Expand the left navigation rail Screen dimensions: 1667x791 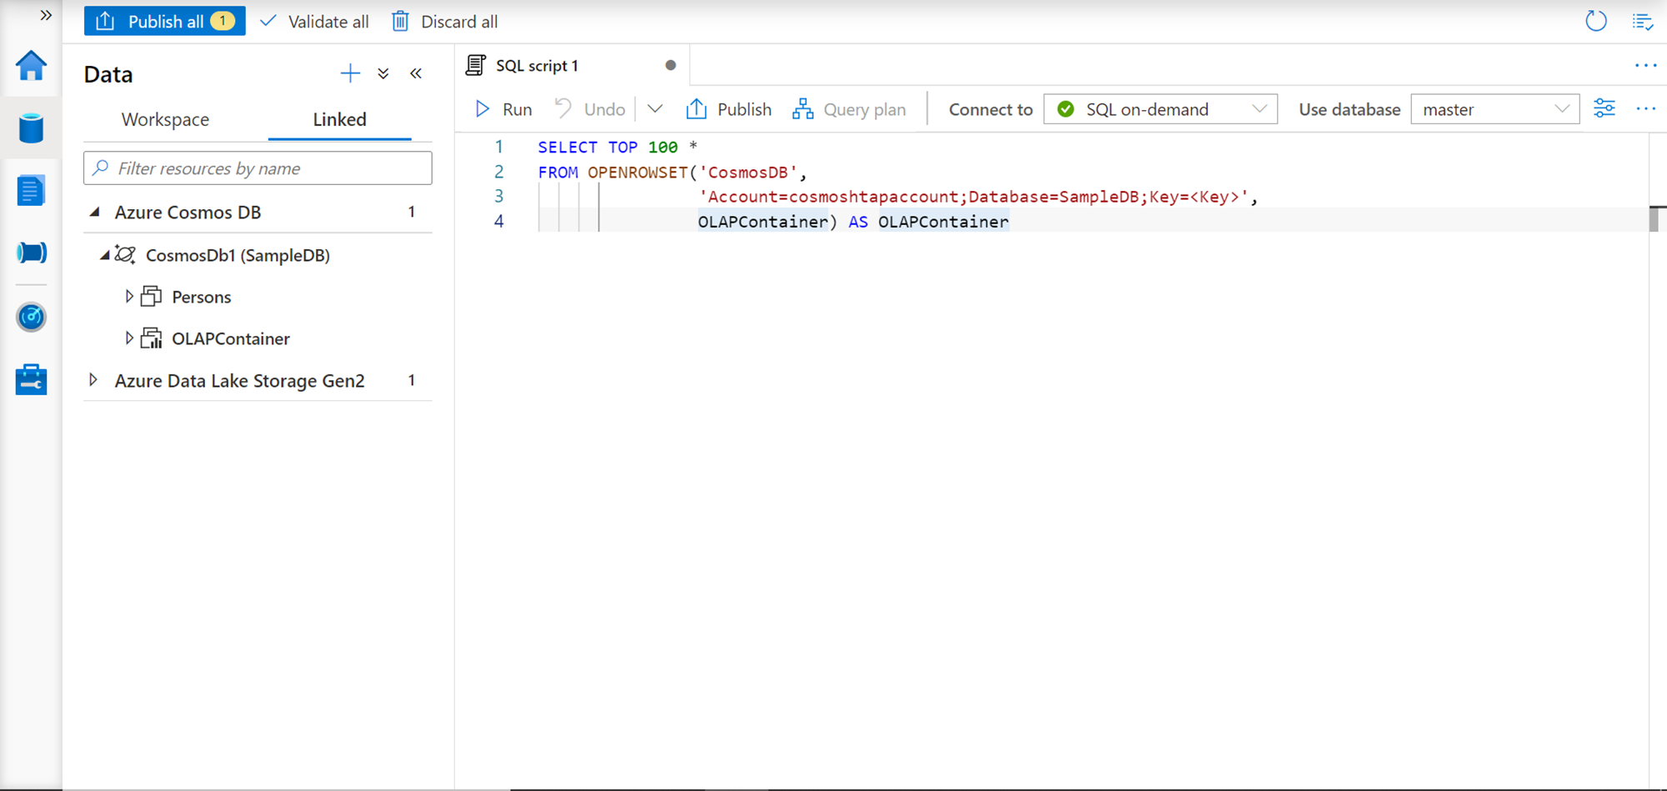(x=46, y=15)
